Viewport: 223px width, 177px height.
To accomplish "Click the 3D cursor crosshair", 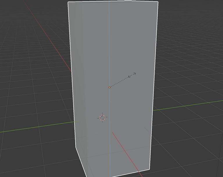I will pyautogui.click(x=102, y=117).
